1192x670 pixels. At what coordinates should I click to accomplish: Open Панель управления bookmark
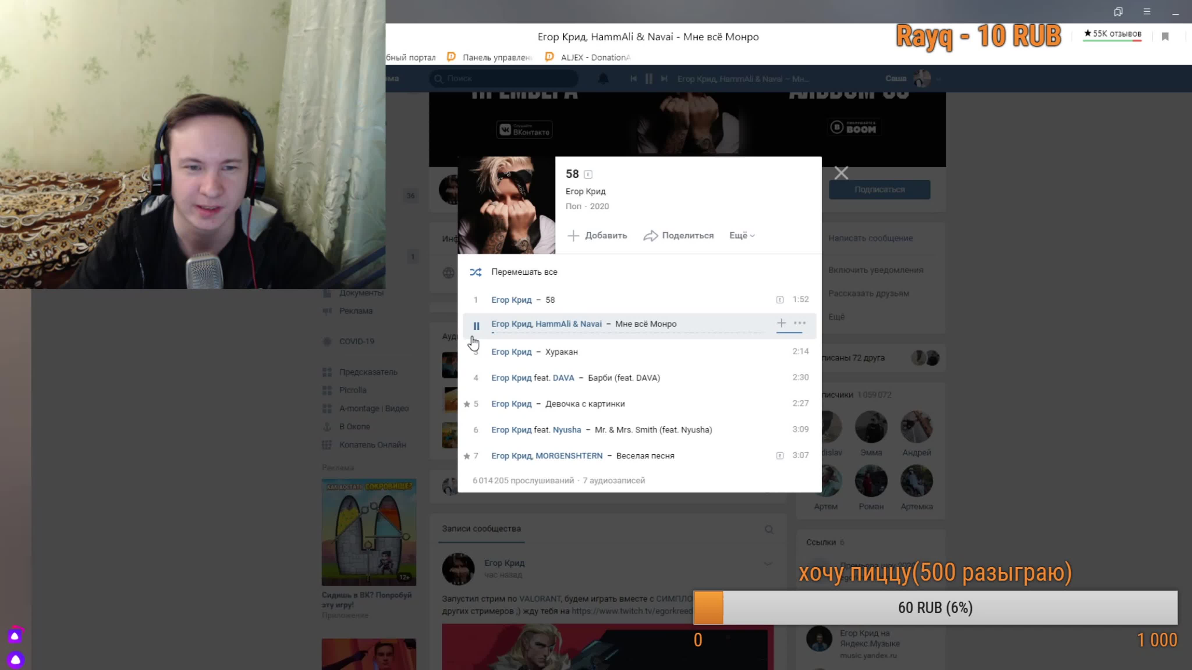click(490, 57)
